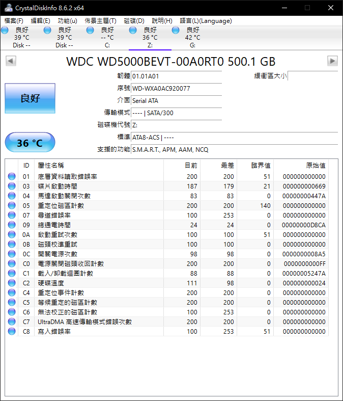The width and height of the screenshot is (343, 401).
Task: Select first 39 °C Disk -- tab
Action: (22, 37)
